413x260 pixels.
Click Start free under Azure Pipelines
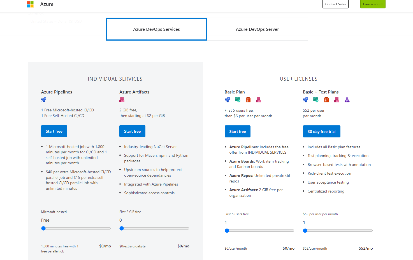pos(54,131)
